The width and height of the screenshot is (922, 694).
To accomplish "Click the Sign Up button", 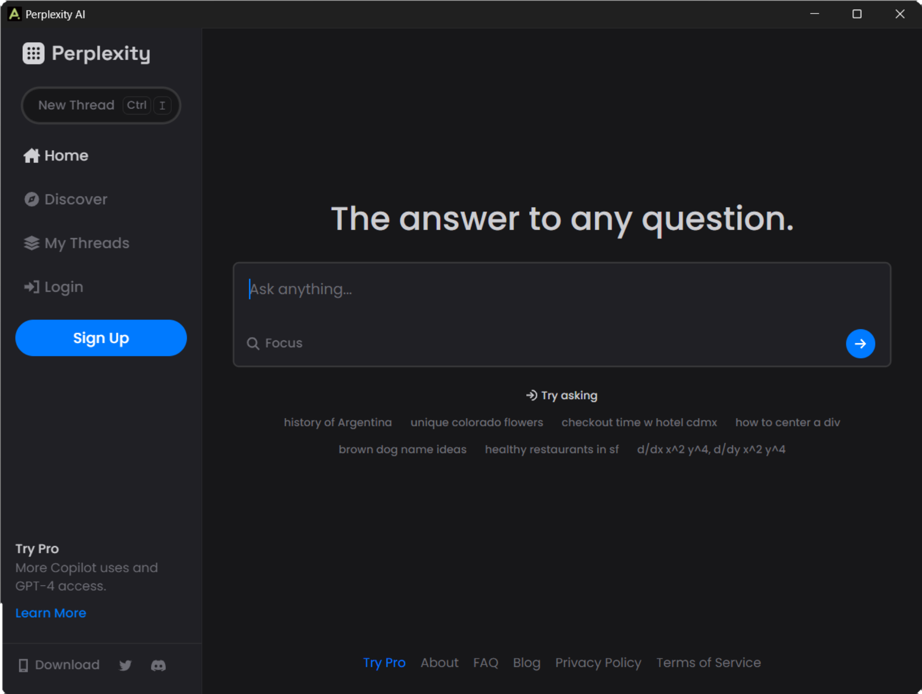I will (101, 338).
